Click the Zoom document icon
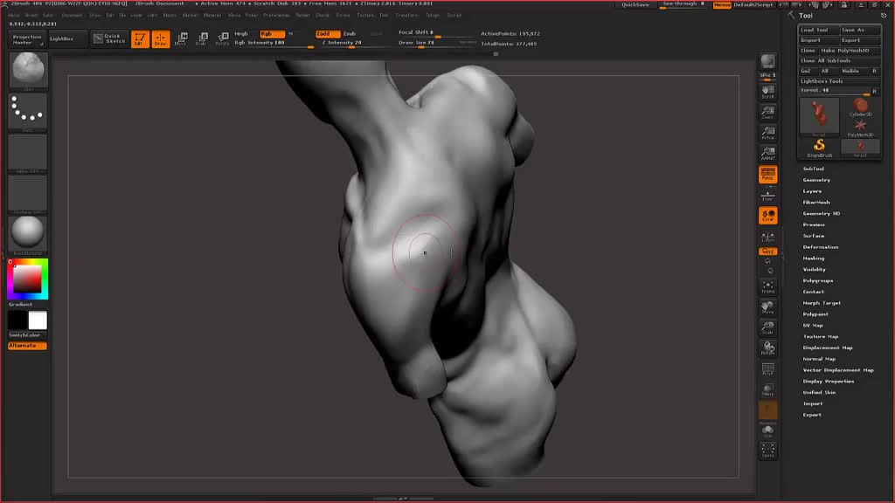Viewport: 895px width, 503px height. [x=767, y=112]
